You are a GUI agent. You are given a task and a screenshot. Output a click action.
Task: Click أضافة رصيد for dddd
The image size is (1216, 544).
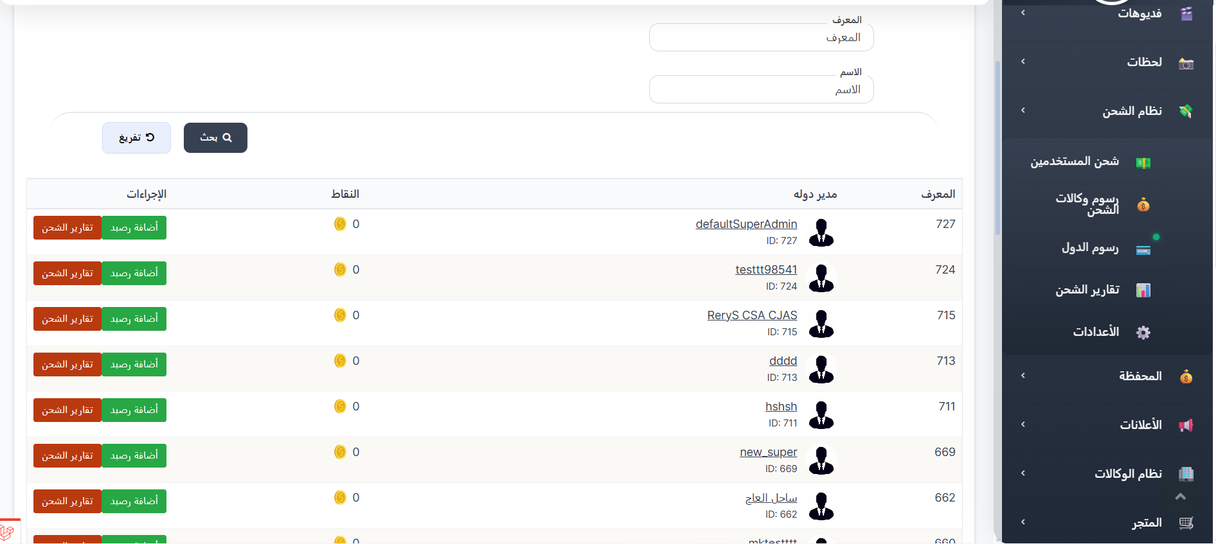[x=134, y=364]
